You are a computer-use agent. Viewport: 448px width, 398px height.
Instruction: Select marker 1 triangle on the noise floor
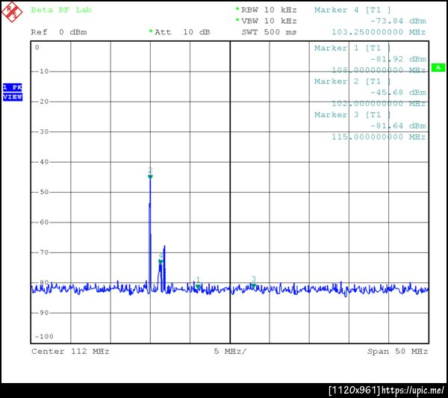198,287
